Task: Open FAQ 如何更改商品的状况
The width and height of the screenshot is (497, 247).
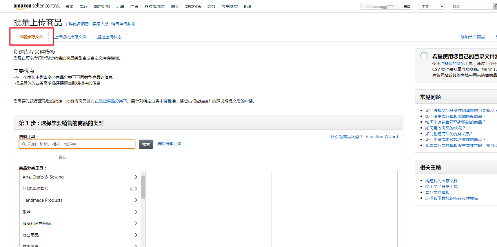Action: 445,128
